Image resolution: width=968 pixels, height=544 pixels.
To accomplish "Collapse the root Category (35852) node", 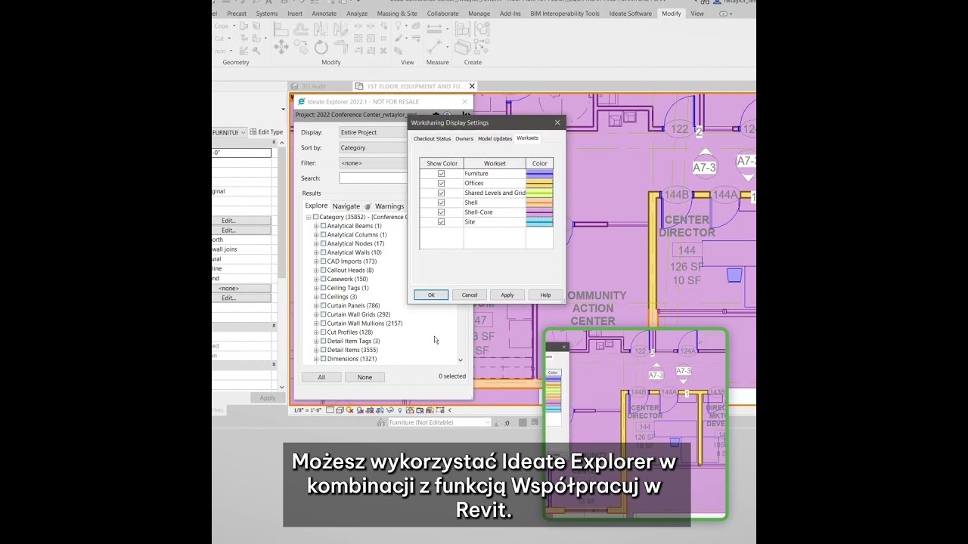I will pos(309,218).
